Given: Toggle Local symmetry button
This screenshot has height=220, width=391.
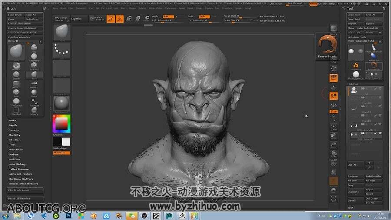Looking at the screenshot, I should tap(333, 96).
